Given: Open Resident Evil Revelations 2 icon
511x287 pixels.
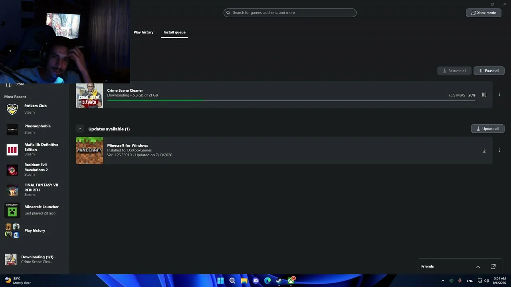Looking at the screenshot, I should (x=12, y=170).
